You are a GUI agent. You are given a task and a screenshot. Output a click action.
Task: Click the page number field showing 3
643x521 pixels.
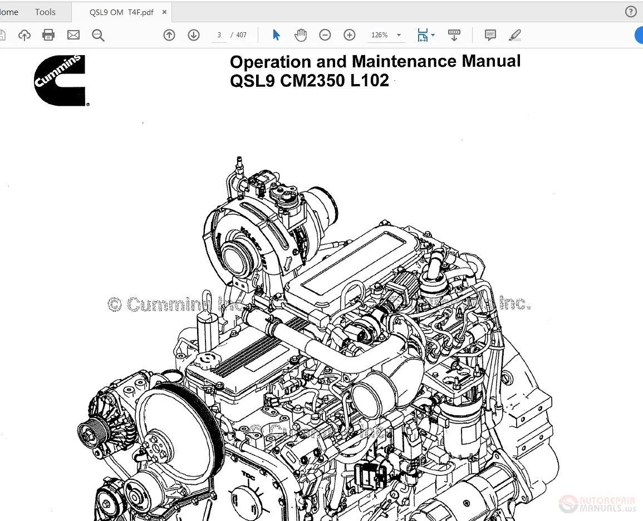tap(219, 35)
